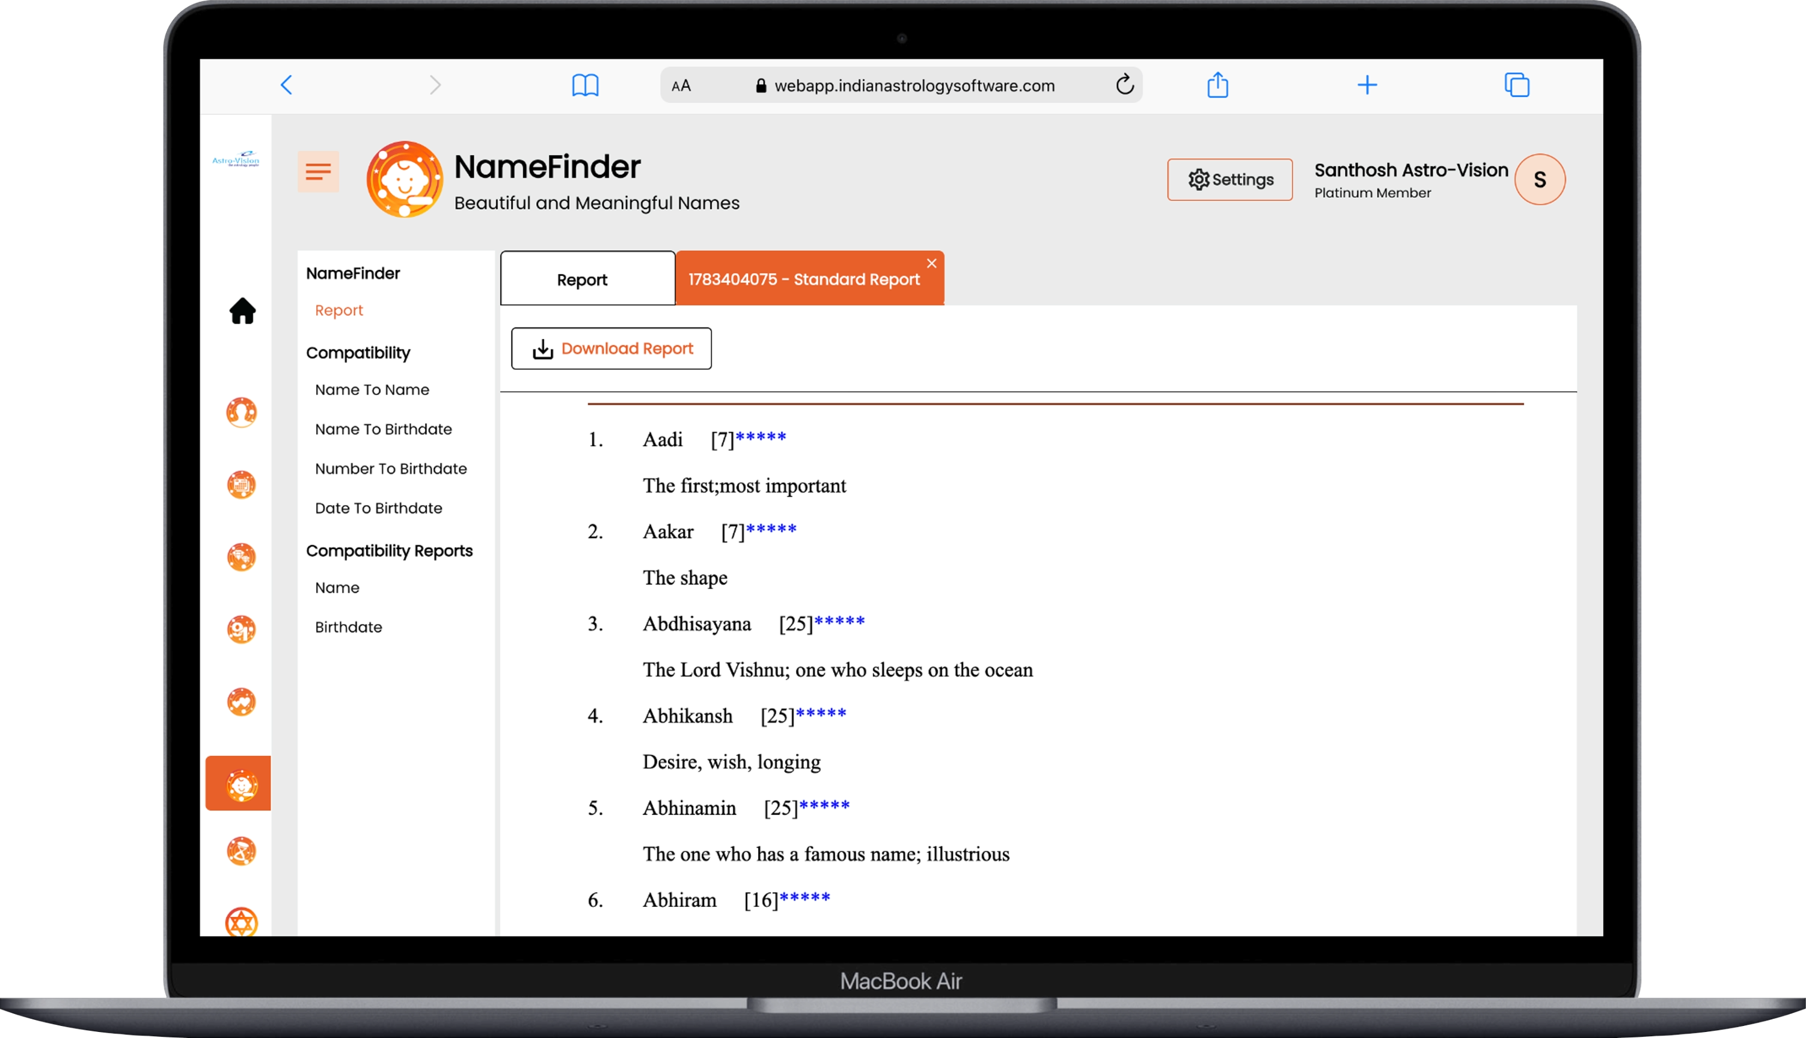
Task: Open the AA reader text-size menu
Action: pyautogui.click(x=681, y=85)
